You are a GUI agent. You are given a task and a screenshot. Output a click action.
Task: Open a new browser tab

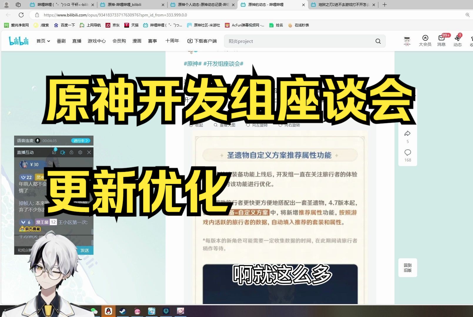tap(385, 5)
